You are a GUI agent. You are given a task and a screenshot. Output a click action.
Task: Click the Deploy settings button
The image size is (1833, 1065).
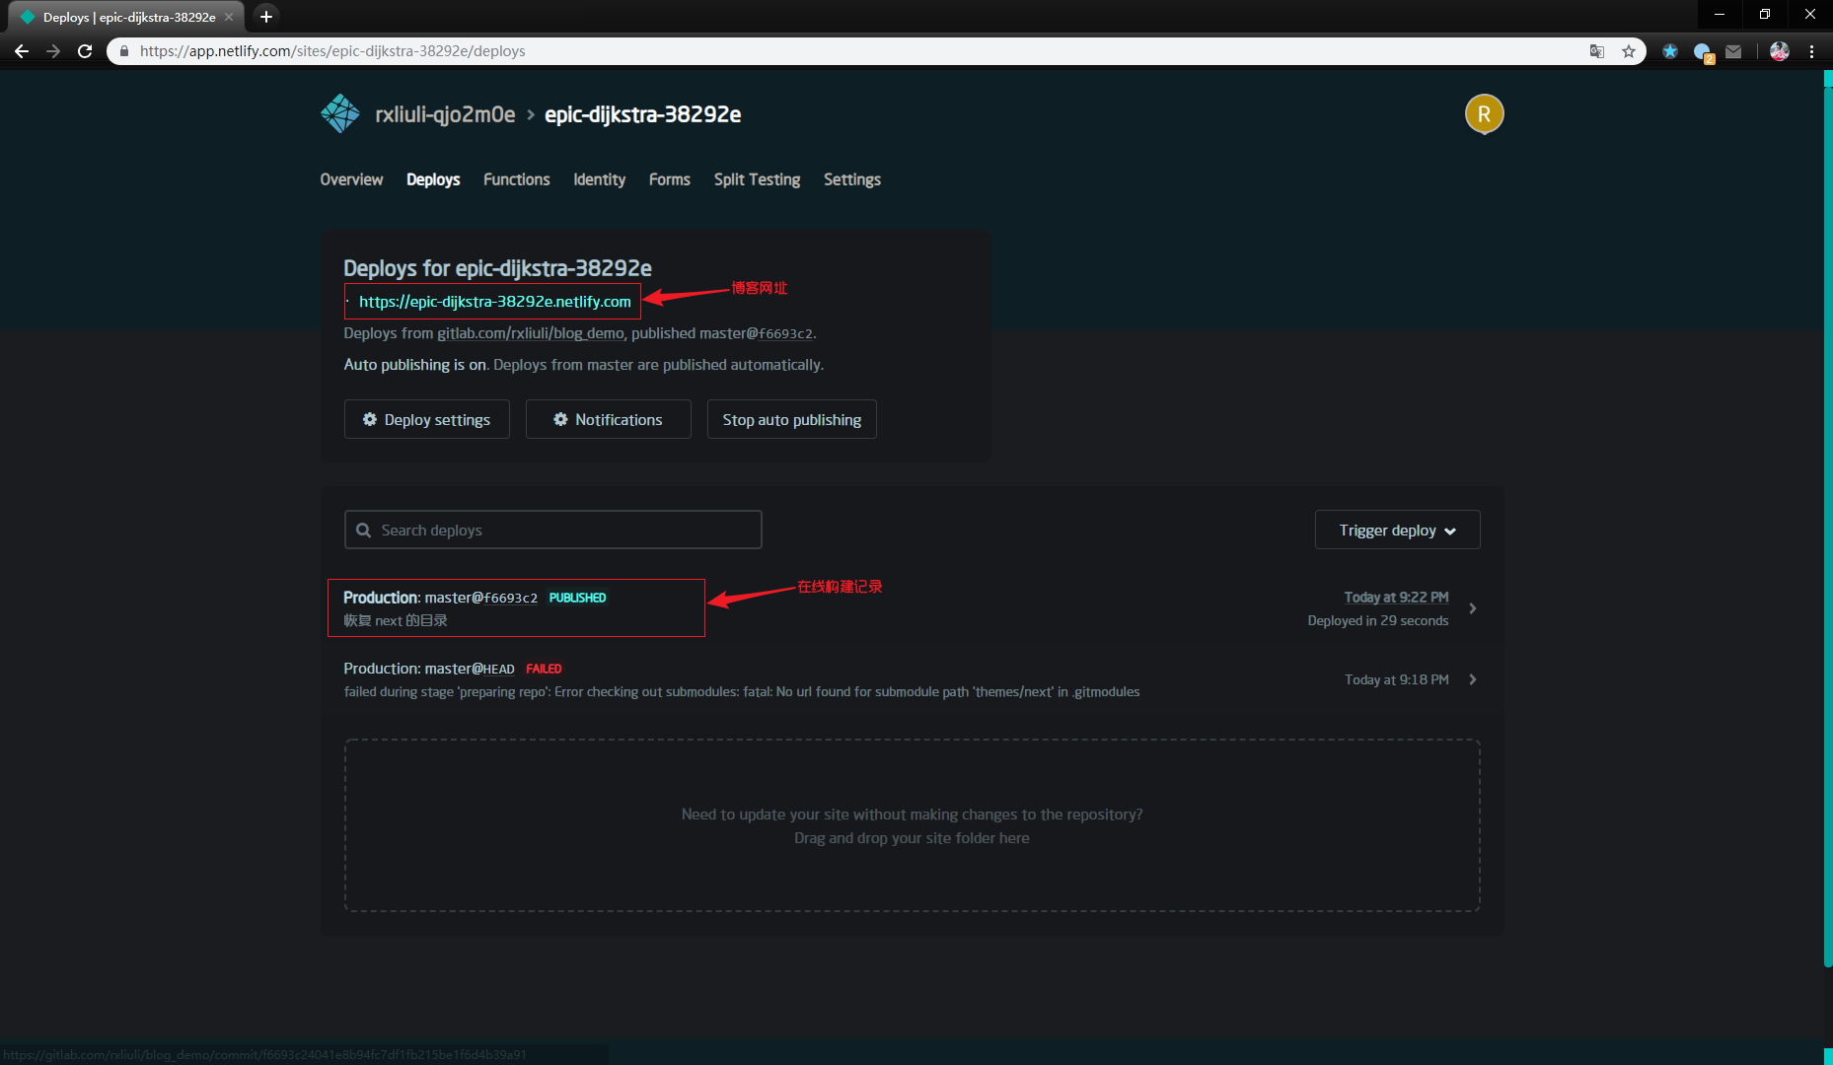tap(427, 419)
